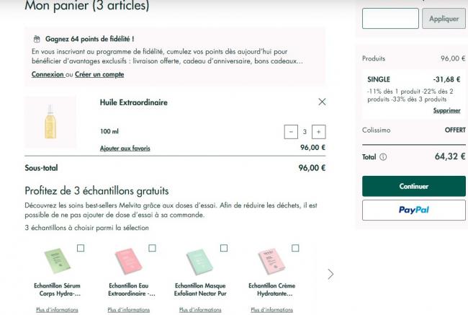Open the Total info icon

[x=383, y=157]
